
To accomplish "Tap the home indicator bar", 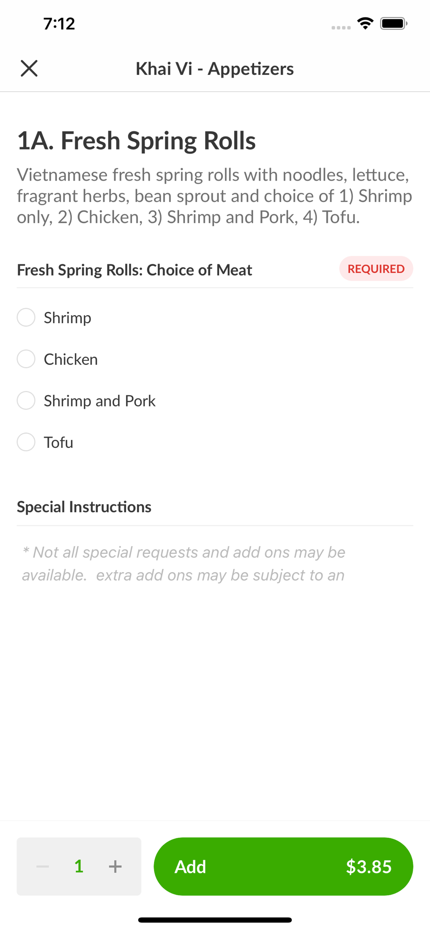I will point(215,920).
